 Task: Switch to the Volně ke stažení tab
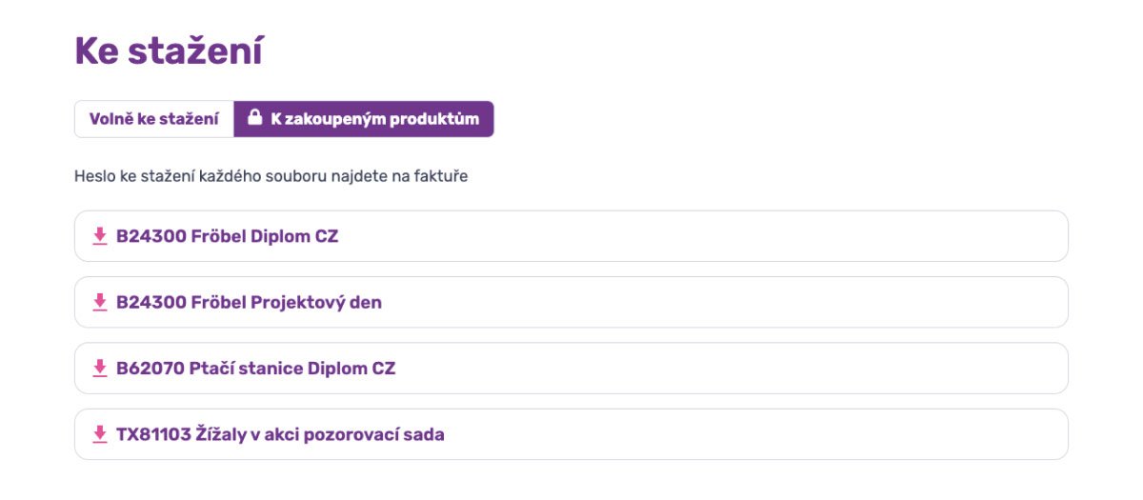tap(154, 119)
